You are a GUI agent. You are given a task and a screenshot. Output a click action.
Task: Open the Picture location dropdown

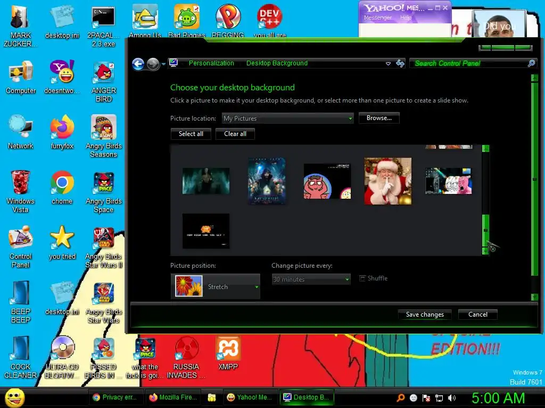click(x=288, y=118)
